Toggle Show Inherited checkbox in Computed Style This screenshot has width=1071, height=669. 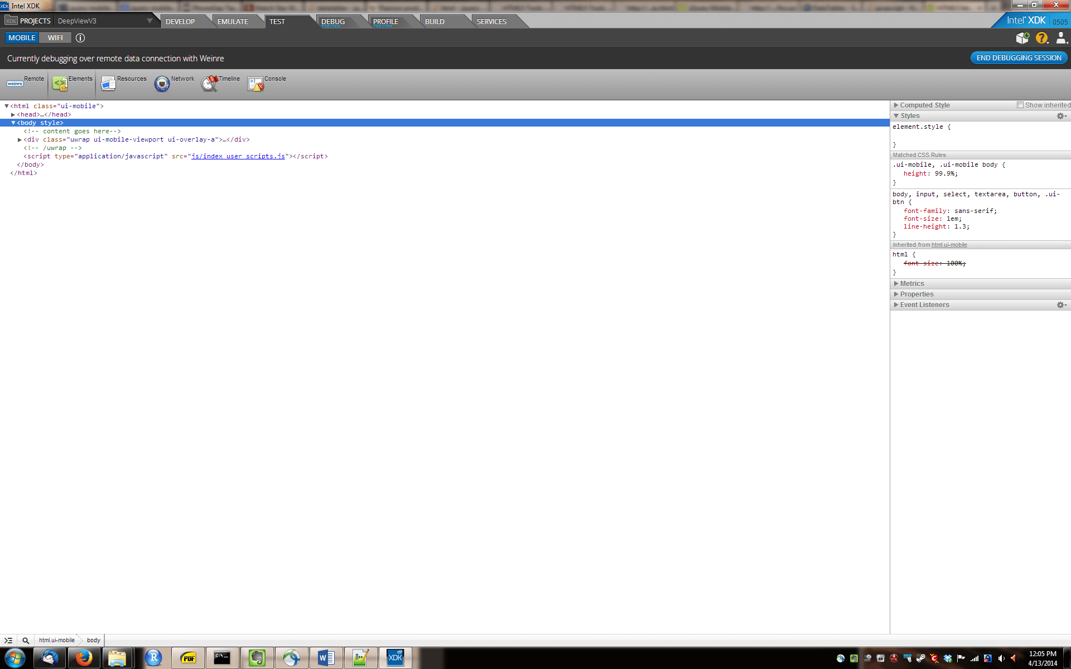[x=1019, y=105]
